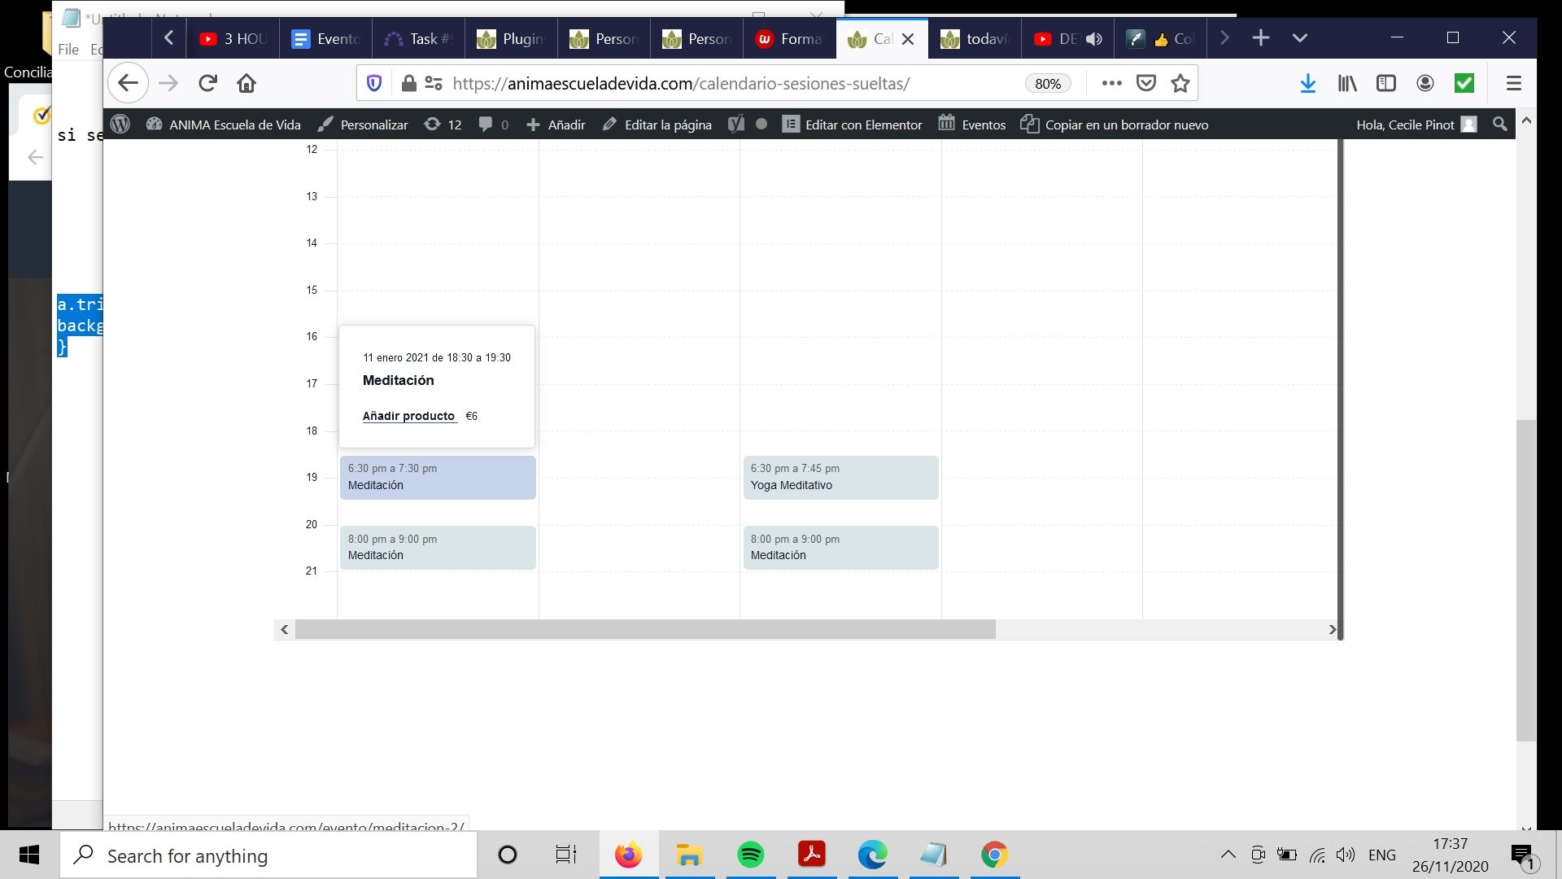Open a new tab with plus
Image resolution: width=1562 pixels, height=879 pixels.
pos(1261,38)
